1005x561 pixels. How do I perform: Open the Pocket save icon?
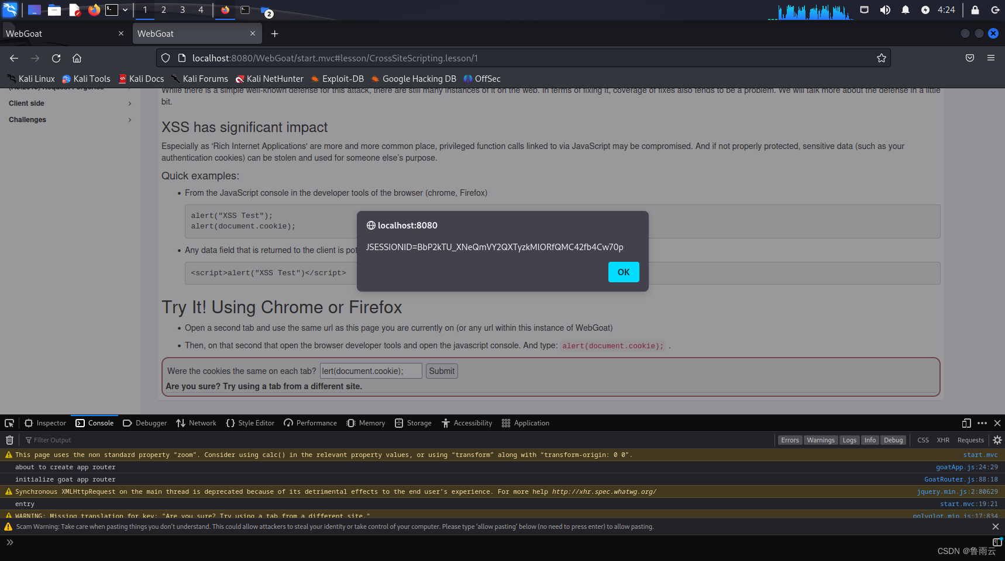tap(970, 58)
